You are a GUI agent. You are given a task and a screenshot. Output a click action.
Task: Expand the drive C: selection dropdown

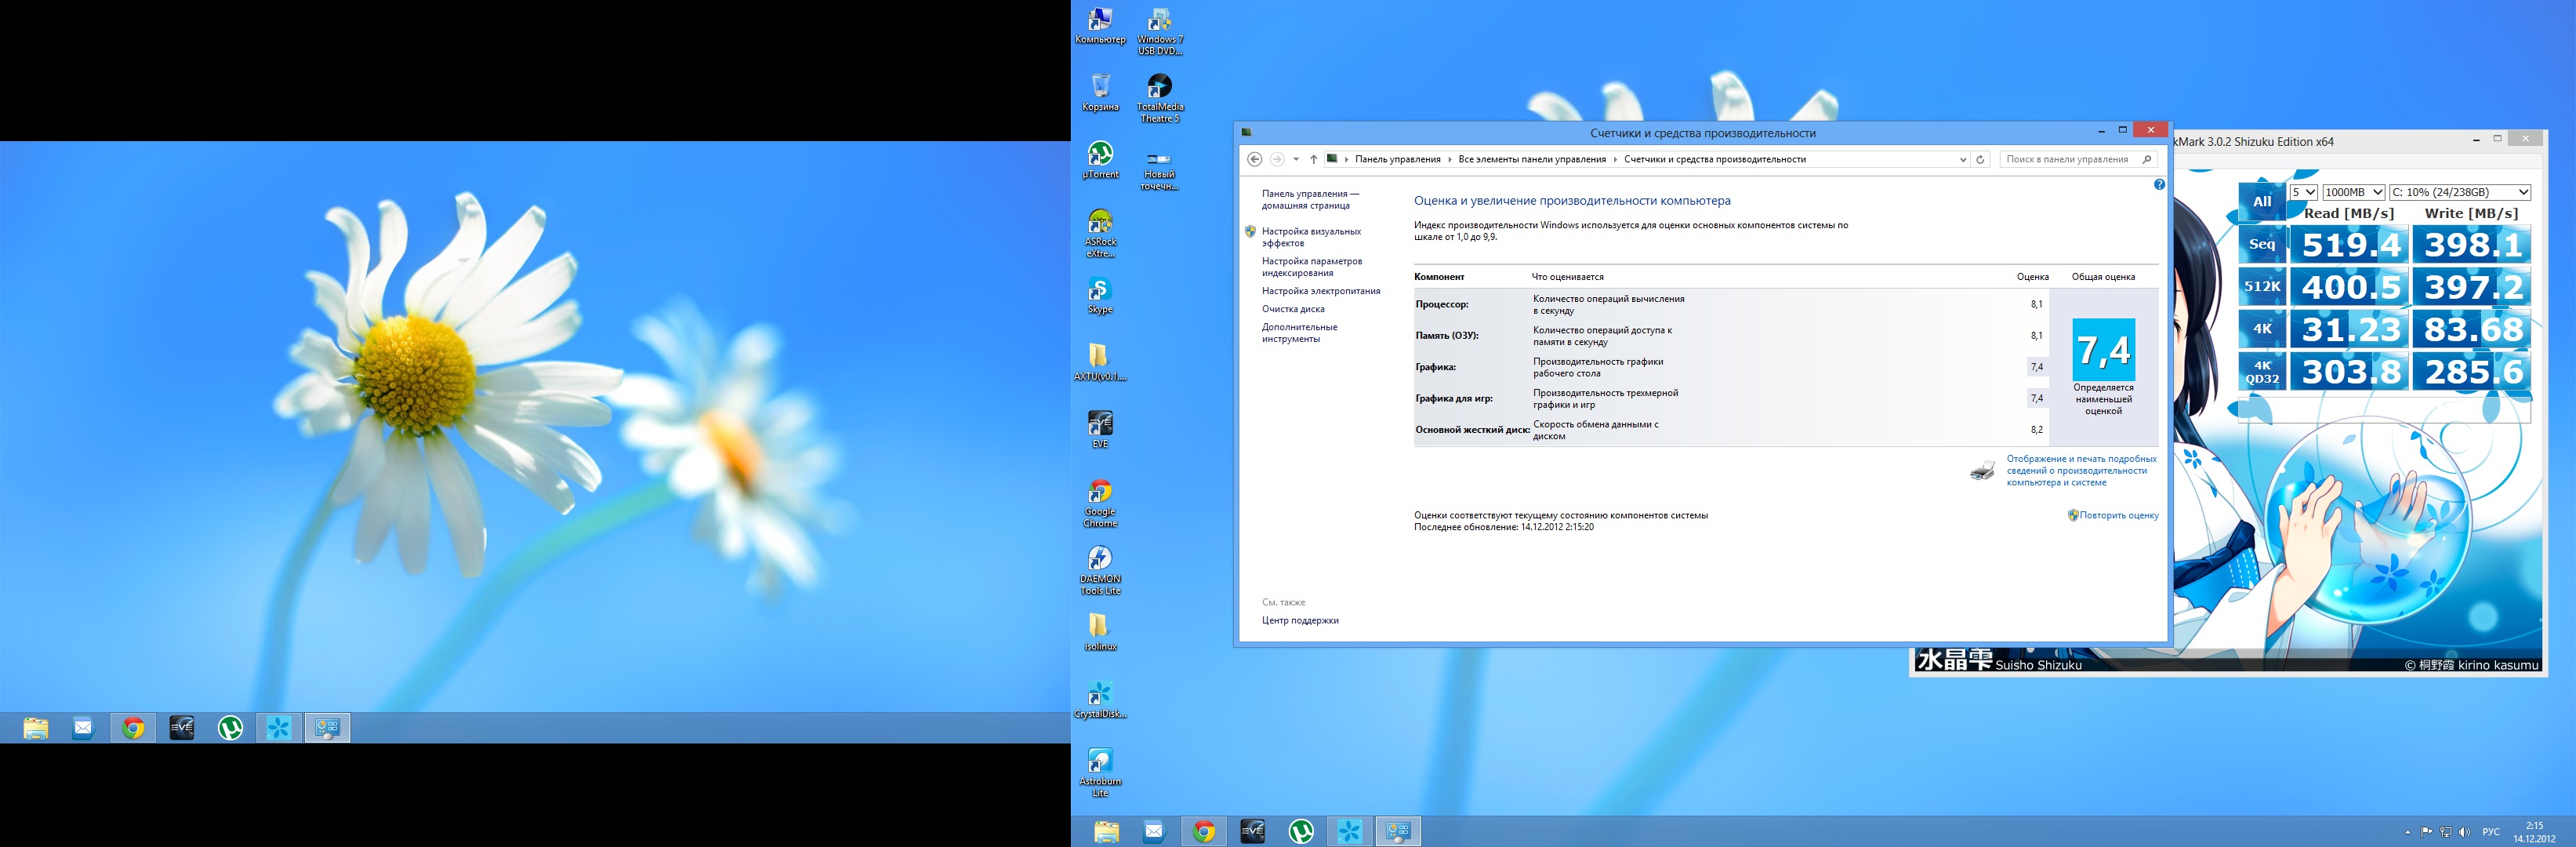coord(2459,192)
